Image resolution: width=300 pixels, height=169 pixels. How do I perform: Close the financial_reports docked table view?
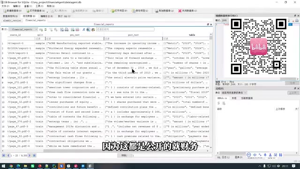point(211,24)
